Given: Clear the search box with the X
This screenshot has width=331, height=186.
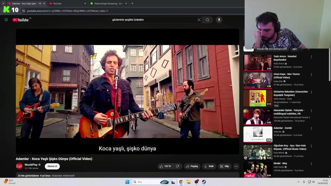Looking at the screenshot, I should tap(199, 20).
